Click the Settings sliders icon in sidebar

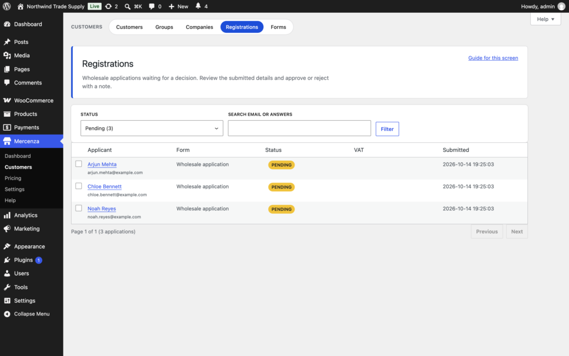[7, 300]
